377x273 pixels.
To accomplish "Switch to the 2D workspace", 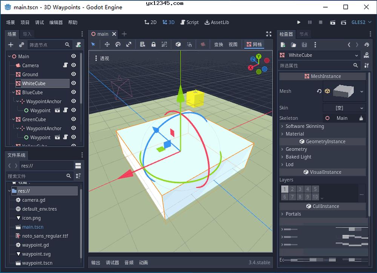I will click(150, 22).
